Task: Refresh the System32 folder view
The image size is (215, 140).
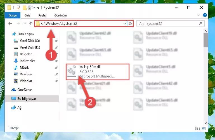Action: coord(130,24)
